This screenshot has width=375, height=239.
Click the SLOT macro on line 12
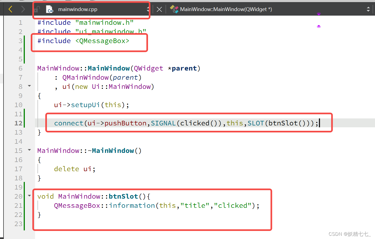(256, 123)
